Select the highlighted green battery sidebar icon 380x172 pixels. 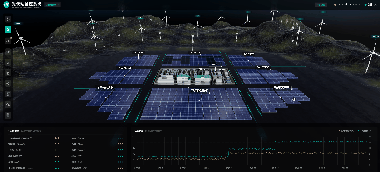(8, 30)
